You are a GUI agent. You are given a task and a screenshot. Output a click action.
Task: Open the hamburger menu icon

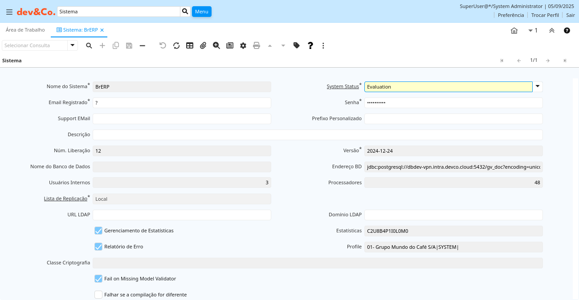(x=9, y=12)
